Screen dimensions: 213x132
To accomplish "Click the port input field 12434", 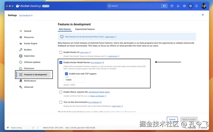I will tap(74, 80).
